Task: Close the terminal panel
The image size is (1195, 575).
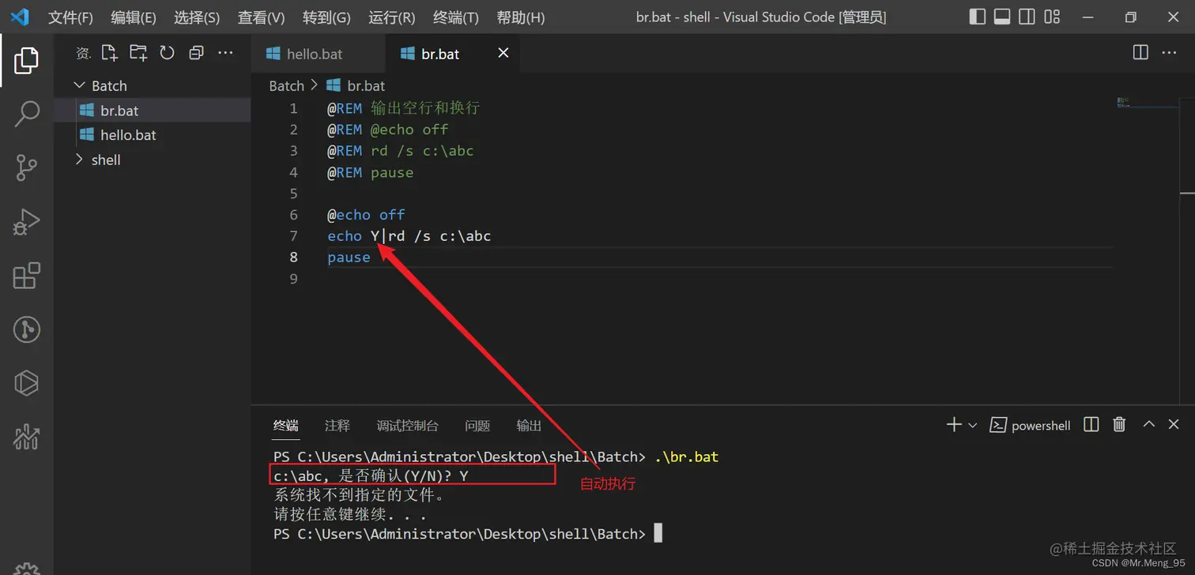Action: pyautogui.click(x=1174, y=425)
